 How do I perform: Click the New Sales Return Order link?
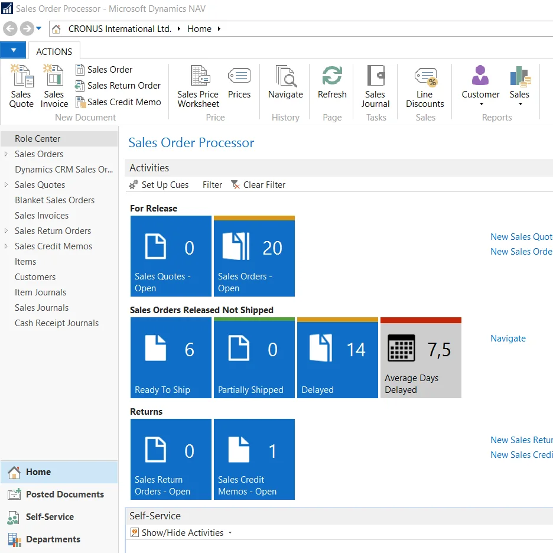(x=522, y=440)
